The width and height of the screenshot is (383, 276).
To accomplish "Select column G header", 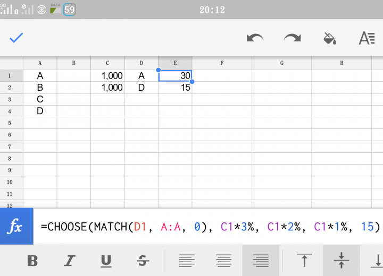I will (282, 63).
